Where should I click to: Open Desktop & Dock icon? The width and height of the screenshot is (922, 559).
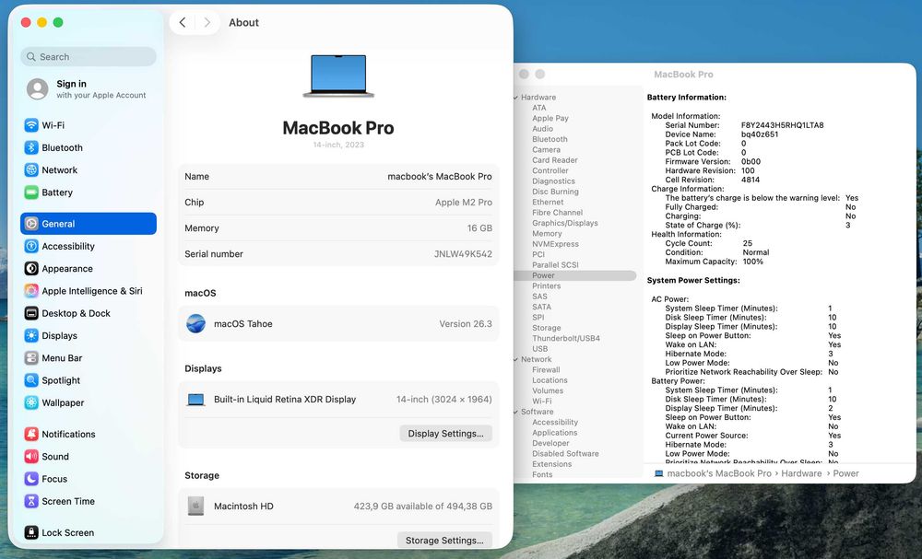(x=31, y=313)
